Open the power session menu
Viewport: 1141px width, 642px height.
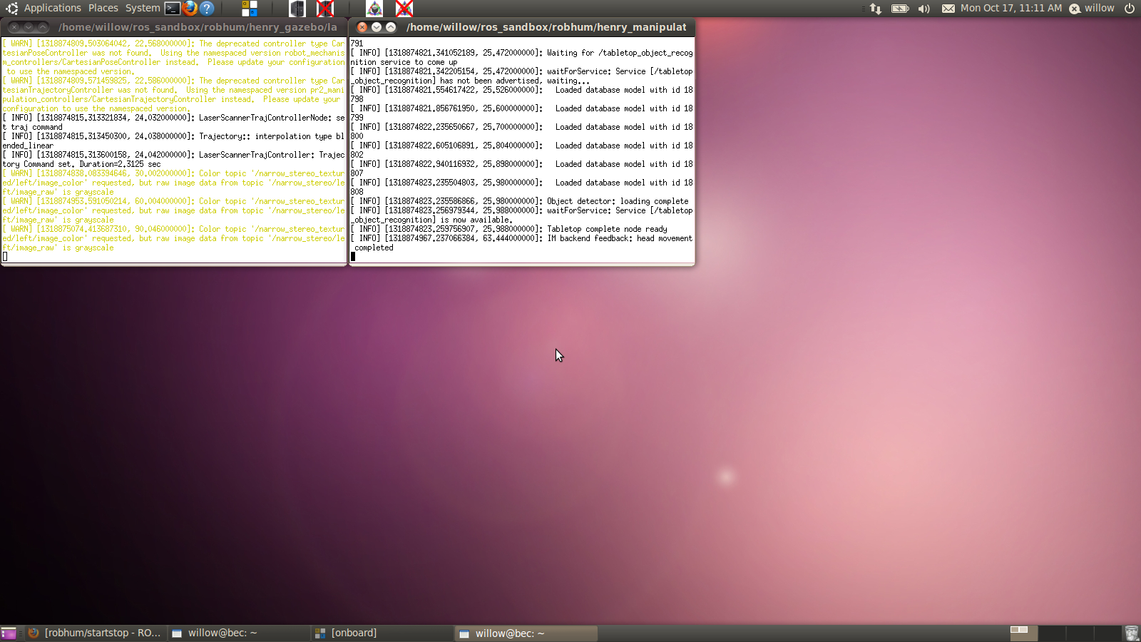[x=1130, y=9]
